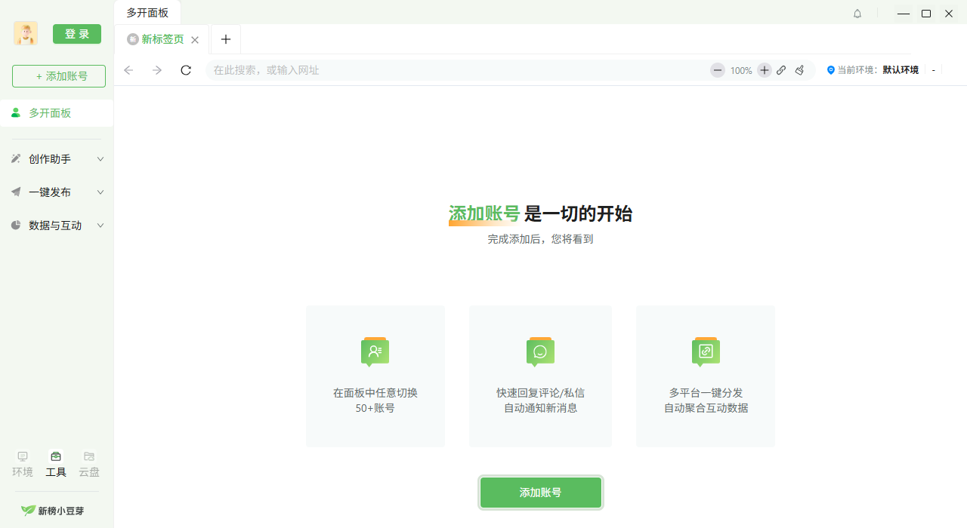967x528 pixels.
Task: Click the 一键发布 paper plane icon
Action: point(16,192)
